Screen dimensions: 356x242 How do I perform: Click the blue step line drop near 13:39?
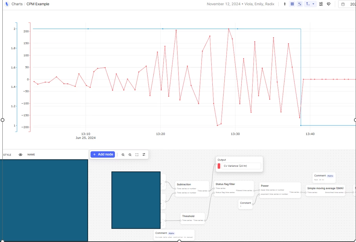(301, 77)
